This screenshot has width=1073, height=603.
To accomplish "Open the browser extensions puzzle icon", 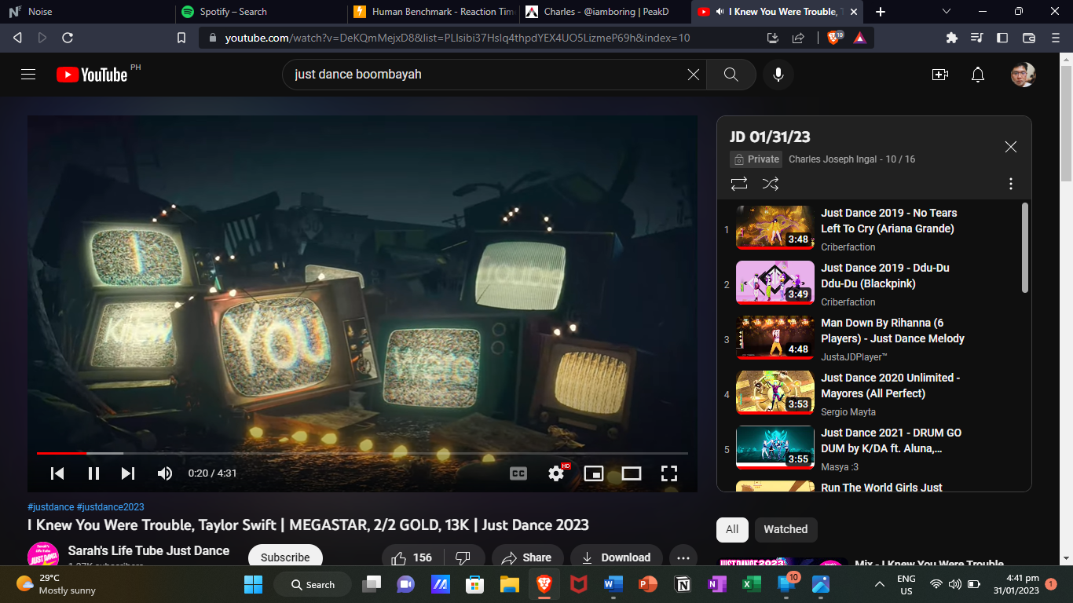I will [952, 38].
